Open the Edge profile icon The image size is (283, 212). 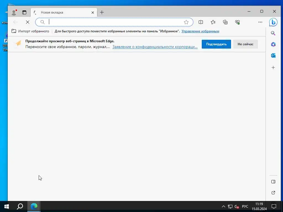14,12
